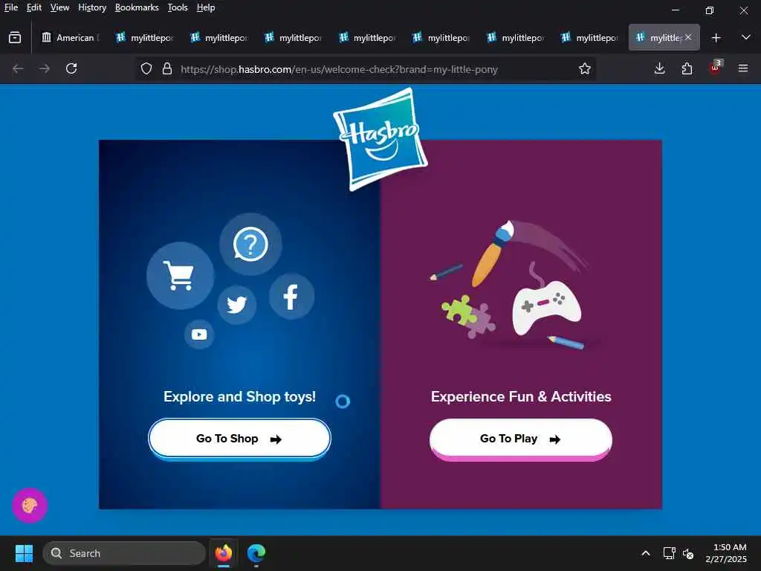The height and width of the screenshot is (571, 761).
Task: Click the Experience Fun & Activities heading
Action: pos(521,397)
